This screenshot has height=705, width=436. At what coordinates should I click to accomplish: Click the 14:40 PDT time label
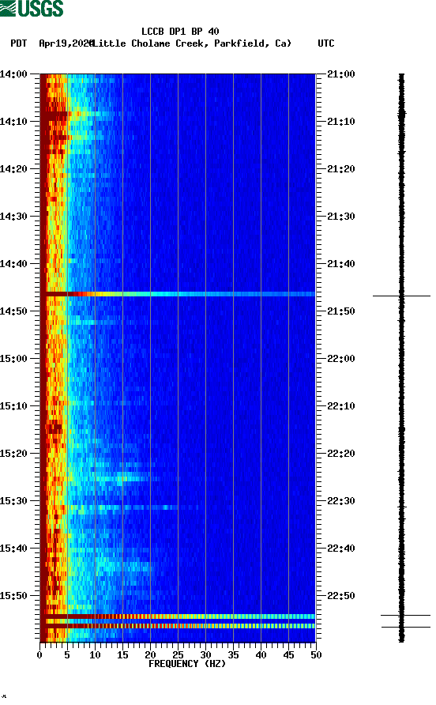13,264
